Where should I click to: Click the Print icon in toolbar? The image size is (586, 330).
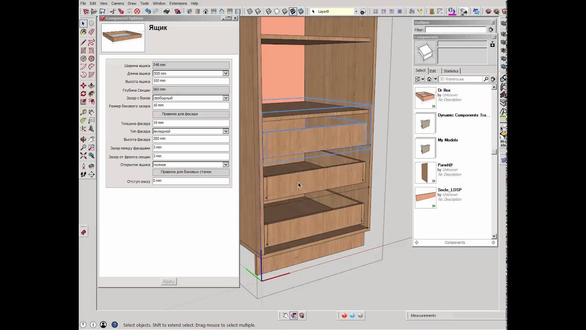click(167, 11)
